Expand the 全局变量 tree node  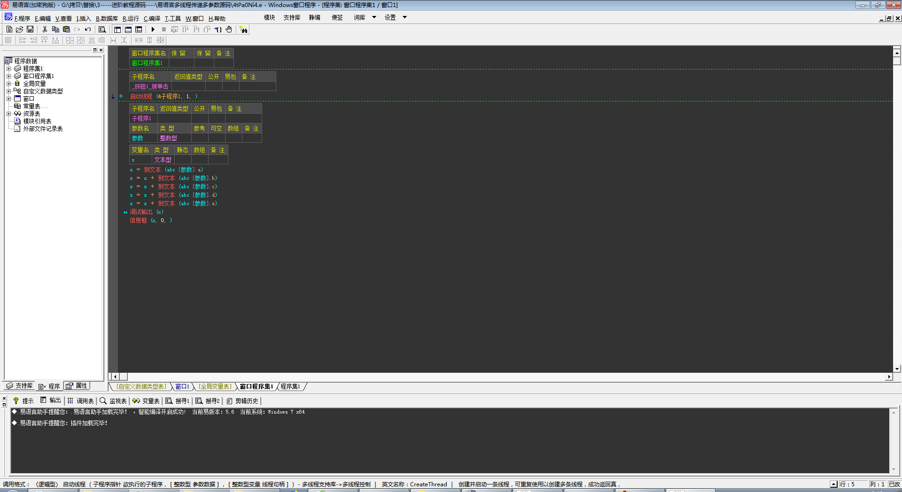(x=8, y=84)
